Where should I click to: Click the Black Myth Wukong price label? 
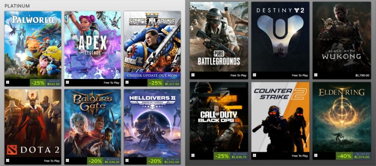point(362,75)
